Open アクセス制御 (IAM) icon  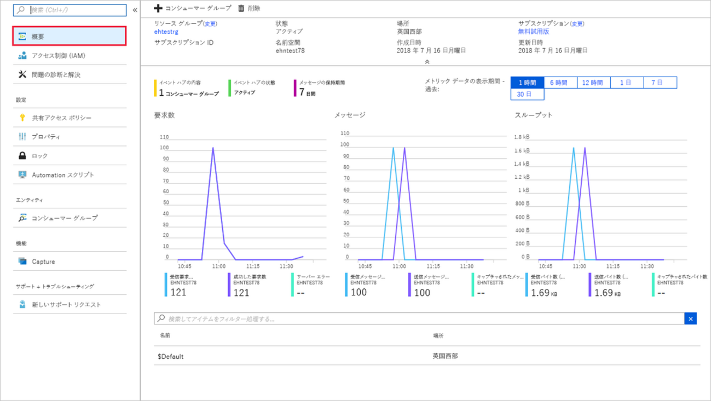(x=22, y=55)
